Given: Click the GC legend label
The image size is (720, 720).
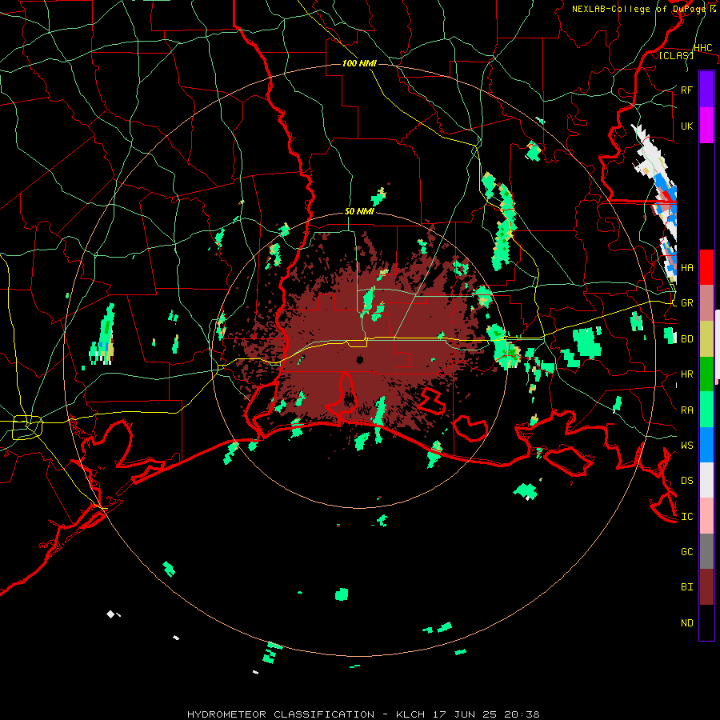Looking at the screenshot, I should coord(686,551).
